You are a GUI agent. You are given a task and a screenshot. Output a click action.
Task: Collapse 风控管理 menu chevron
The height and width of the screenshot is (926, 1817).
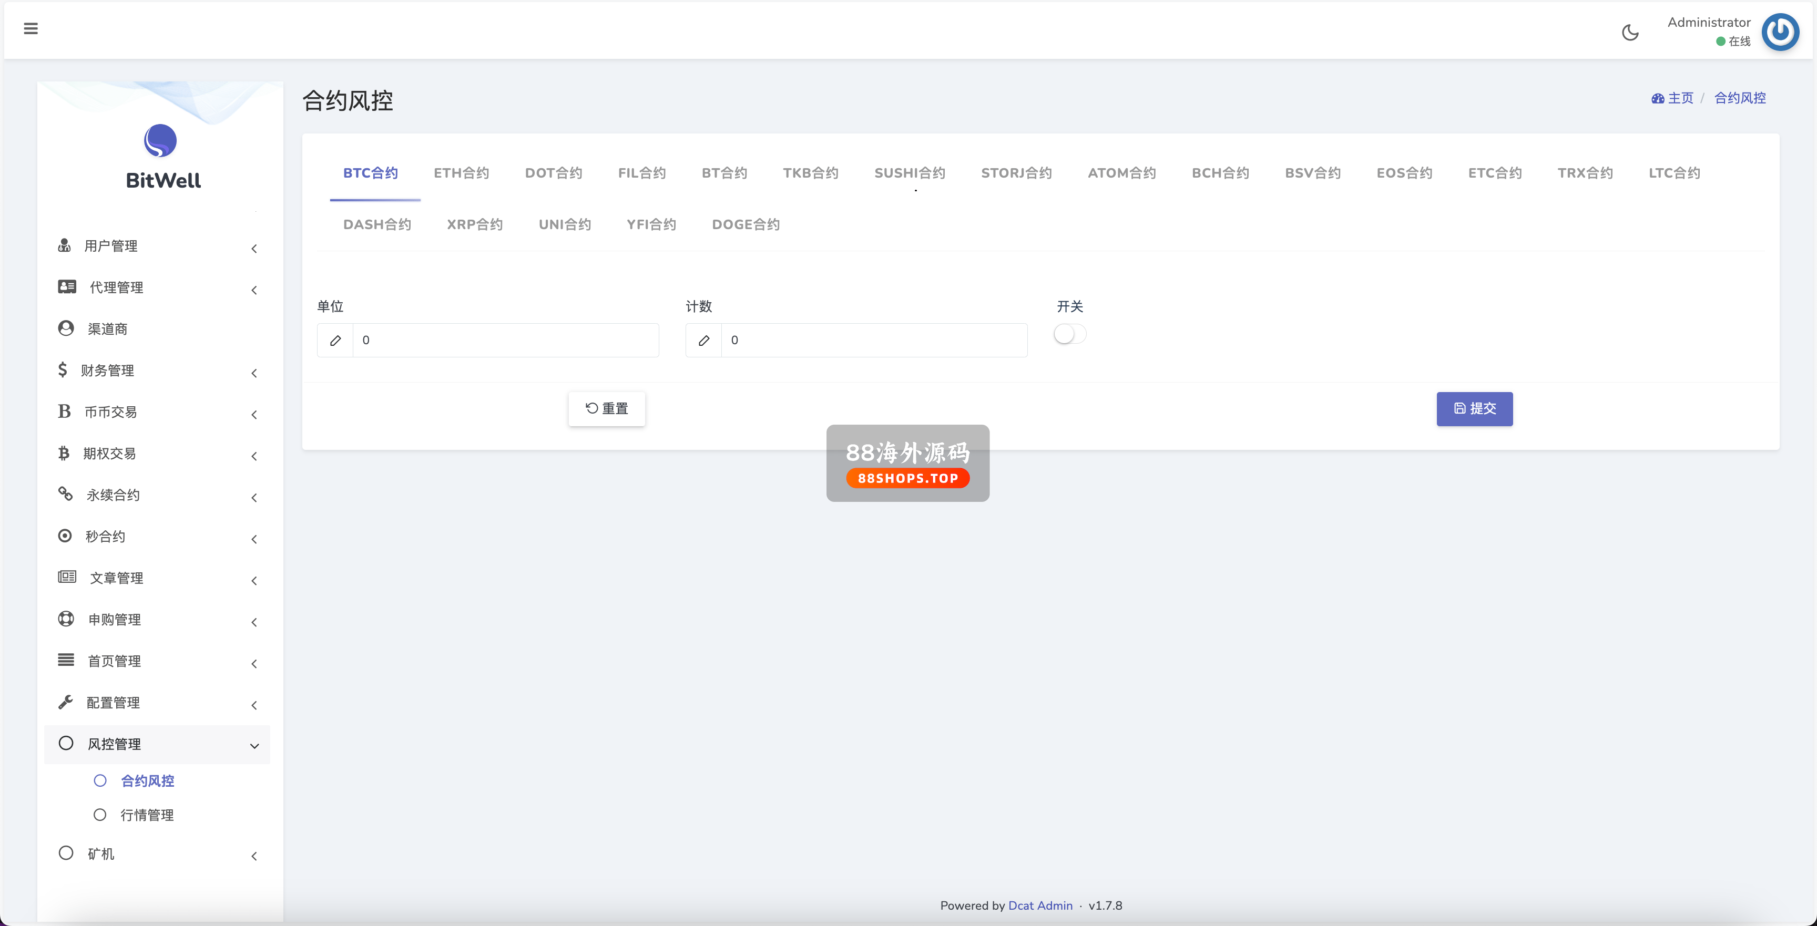[x=254, y=746]
